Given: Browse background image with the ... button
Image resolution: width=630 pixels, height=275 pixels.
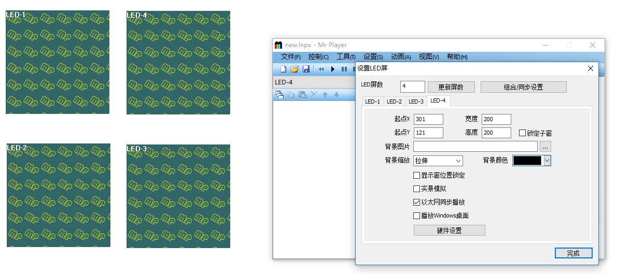Looking at the screenshot, I should click(545, 147).
